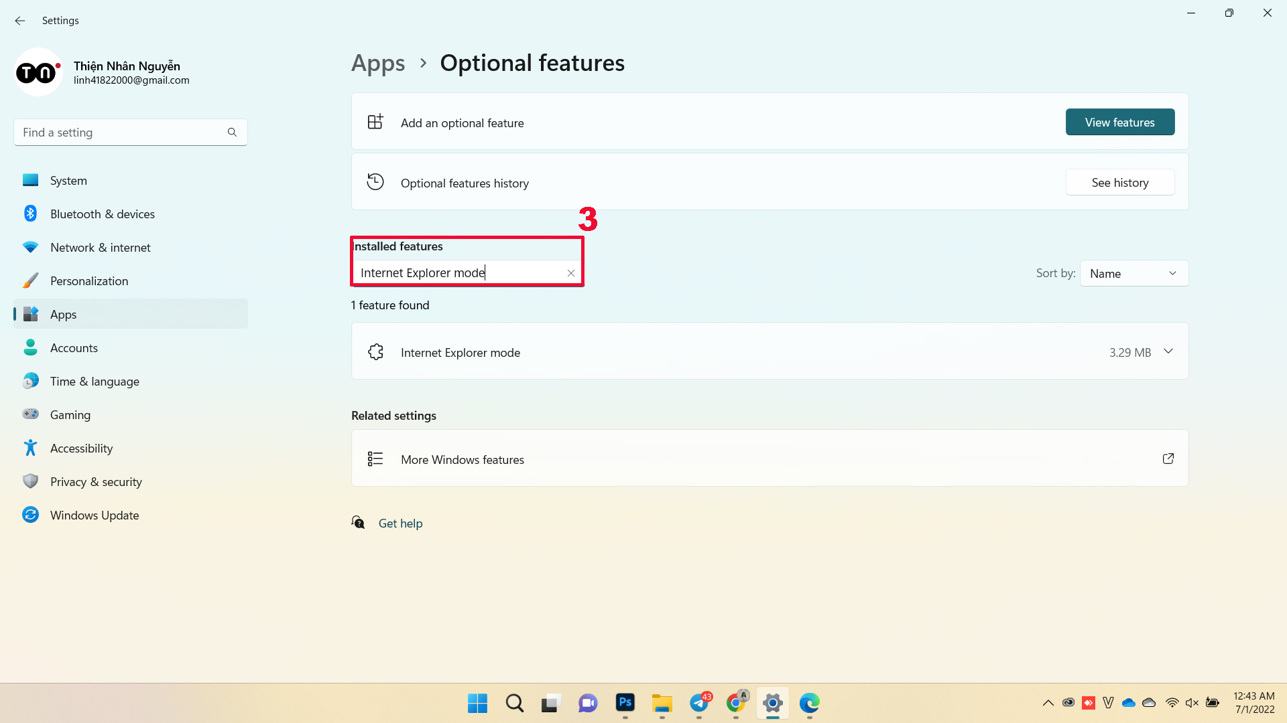
Task: Click Apps in the breadcrumb
Action: coord(378,63)
